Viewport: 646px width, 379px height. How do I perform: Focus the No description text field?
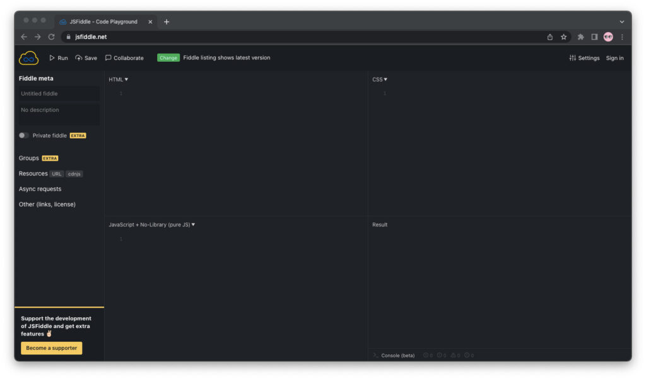click(59, 114)
